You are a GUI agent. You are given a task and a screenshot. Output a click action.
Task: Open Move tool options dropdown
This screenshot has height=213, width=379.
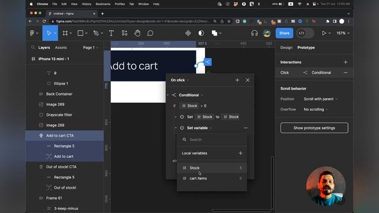click(x=55, y=33)
